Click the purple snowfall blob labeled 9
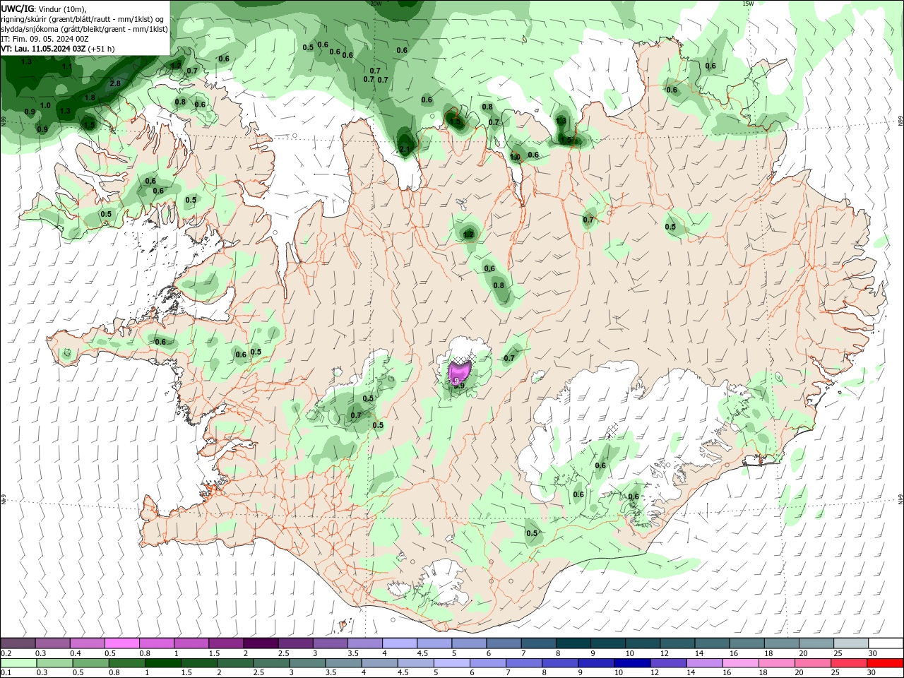Viewport: 904px width, 678px height. 459,371
